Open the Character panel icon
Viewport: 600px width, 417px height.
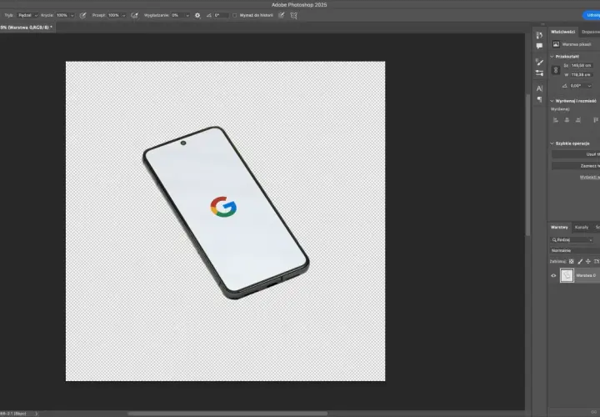tap(539, 88)
